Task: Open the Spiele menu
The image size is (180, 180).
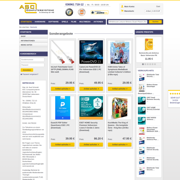Action: click(x=65, y=22)
